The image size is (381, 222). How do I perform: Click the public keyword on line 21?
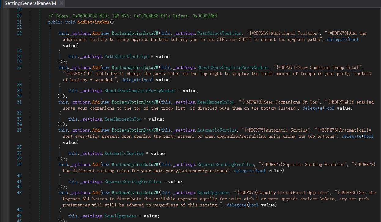(x=56, y=22)
